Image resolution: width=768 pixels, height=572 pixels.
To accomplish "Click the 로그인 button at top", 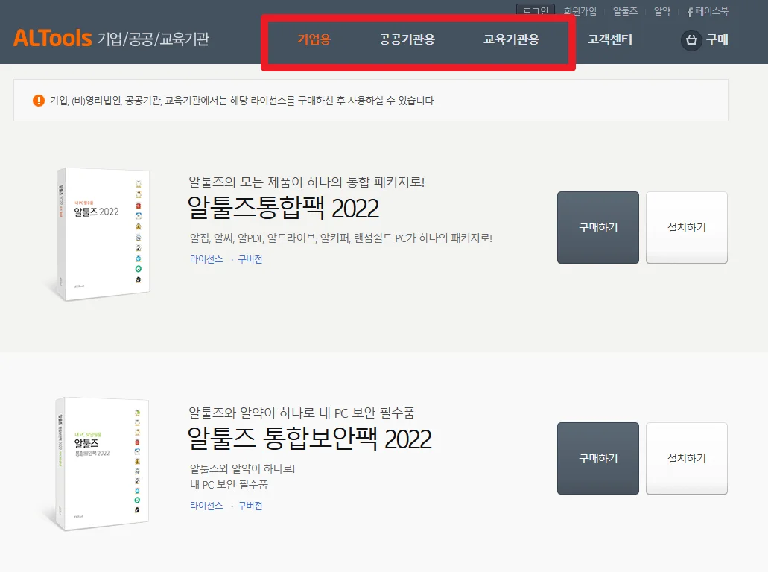I will pyautogui.click(x=536, y=10).
